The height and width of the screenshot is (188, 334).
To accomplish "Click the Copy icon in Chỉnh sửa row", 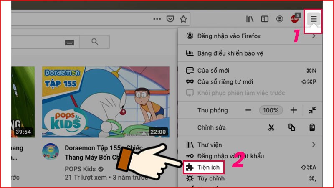I will coord(291,127).
